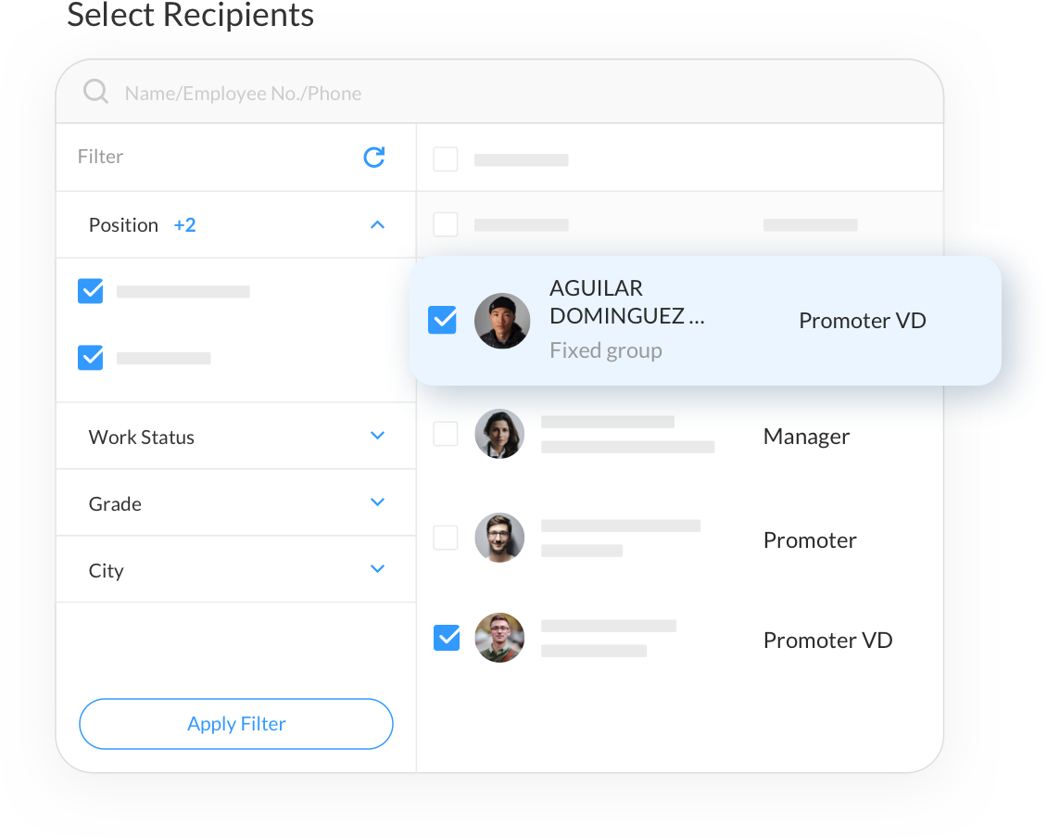Expand the City filter
Screen dimensions: 1047x838
coord(377,569)
